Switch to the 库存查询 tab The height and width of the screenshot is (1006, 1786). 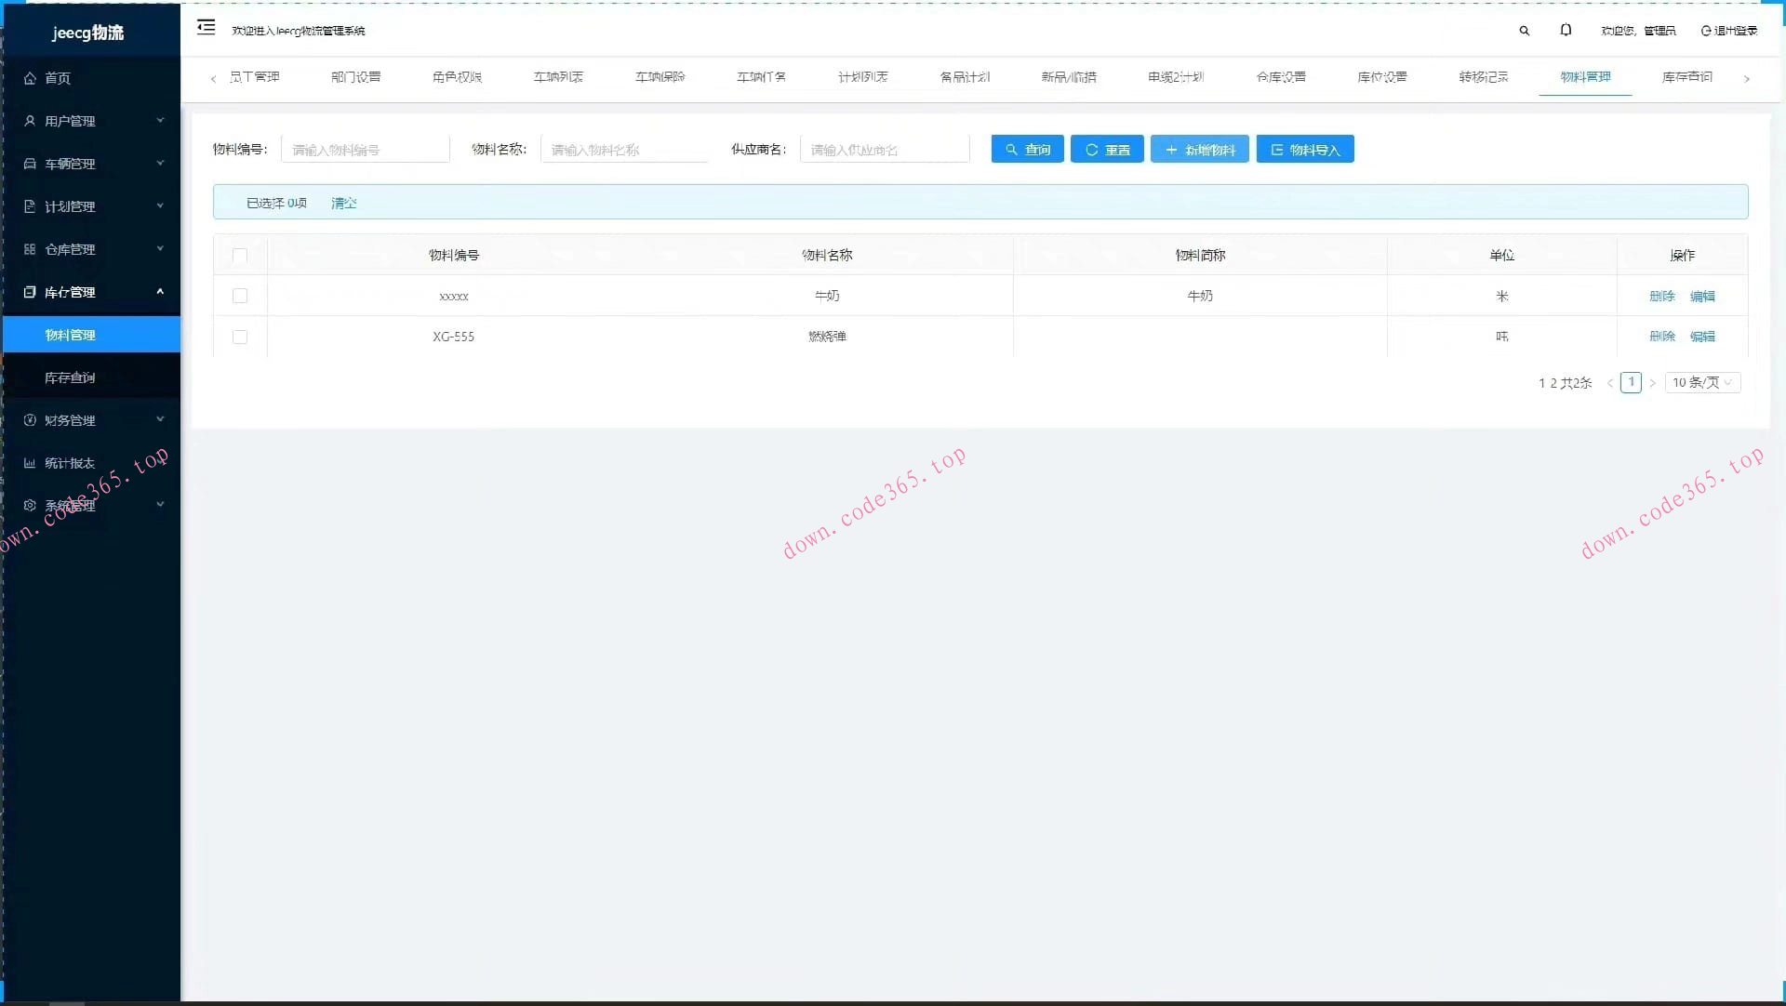[1686, 77]
